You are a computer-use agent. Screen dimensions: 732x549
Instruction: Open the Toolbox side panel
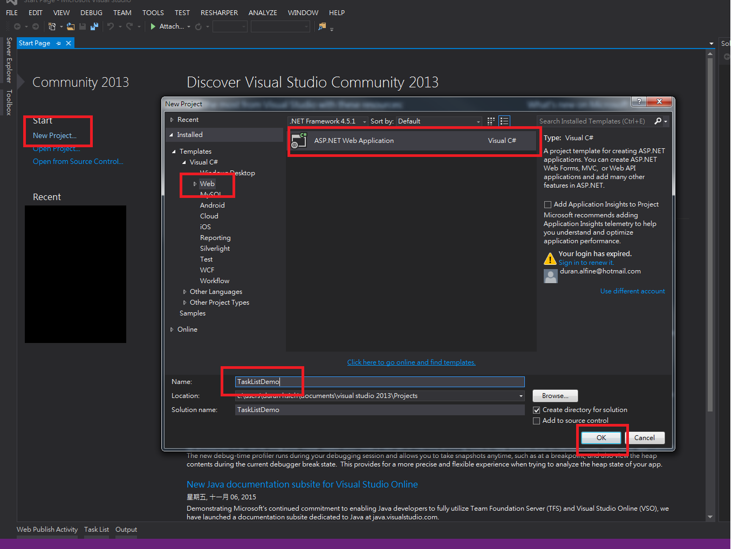9,102
